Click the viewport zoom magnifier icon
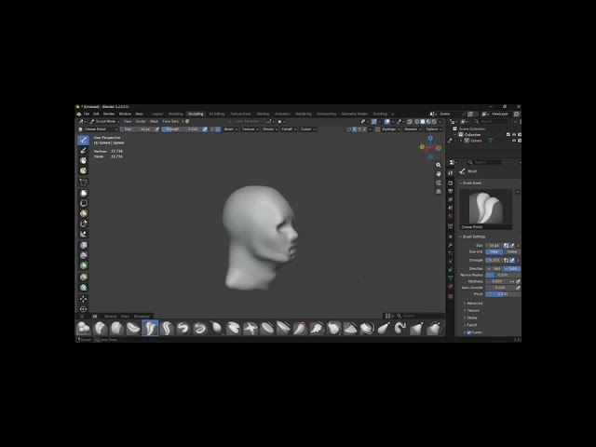The width and height of the screenshot is (596, 447). (x=439, y=165)
